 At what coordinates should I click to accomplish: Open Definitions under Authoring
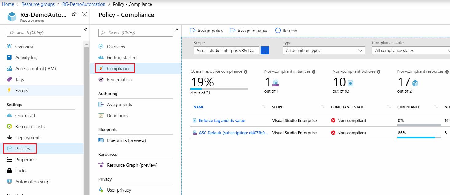click(118, 116)
